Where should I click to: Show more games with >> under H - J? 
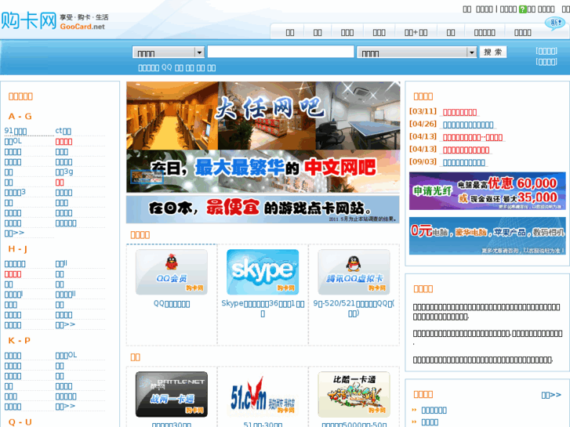coord(65,324)
